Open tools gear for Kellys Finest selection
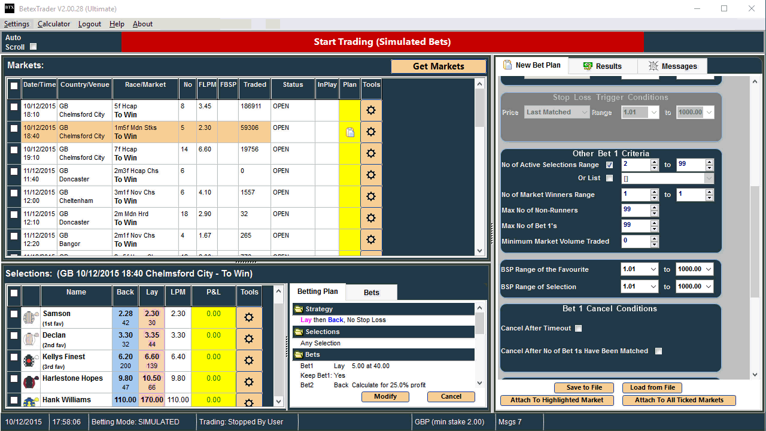Screen dimensions: 766x431 click(249, 360)
